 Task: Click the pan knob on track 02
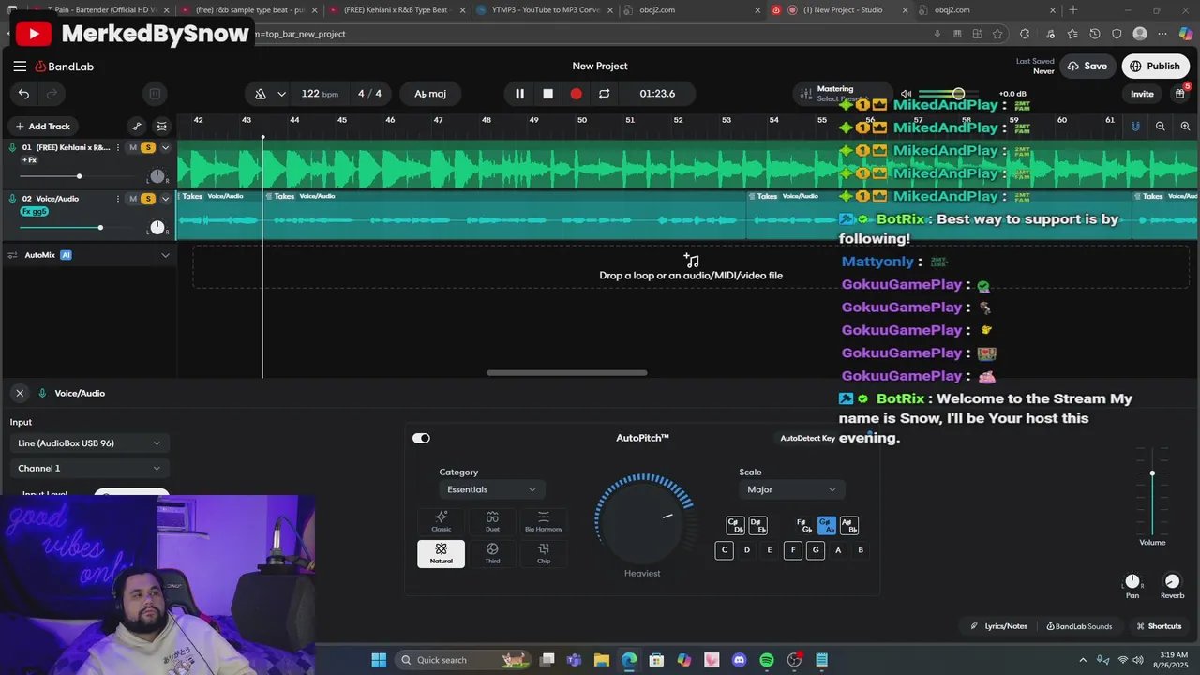(x=157, y=228)
